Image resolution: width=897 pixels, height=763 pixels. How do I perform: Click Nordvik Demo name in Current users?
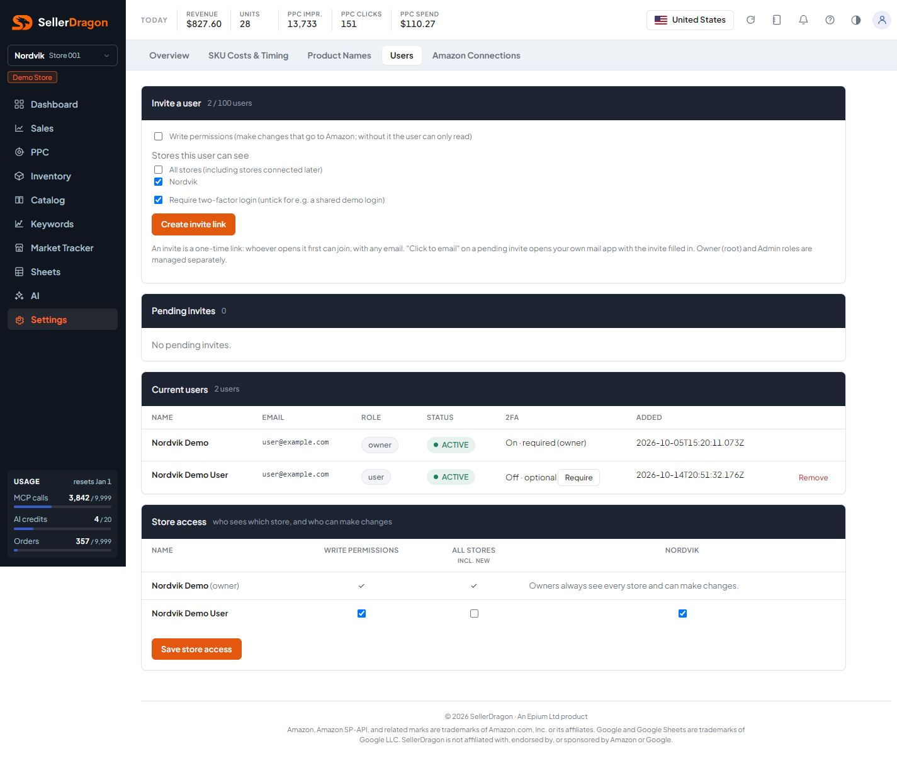pos(180,443)
